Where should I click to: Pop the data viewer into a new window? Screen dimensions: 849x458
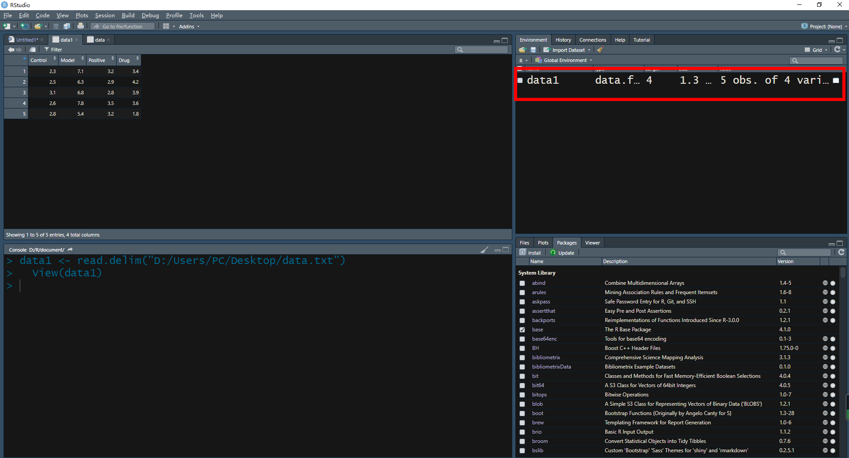(32, 50)
